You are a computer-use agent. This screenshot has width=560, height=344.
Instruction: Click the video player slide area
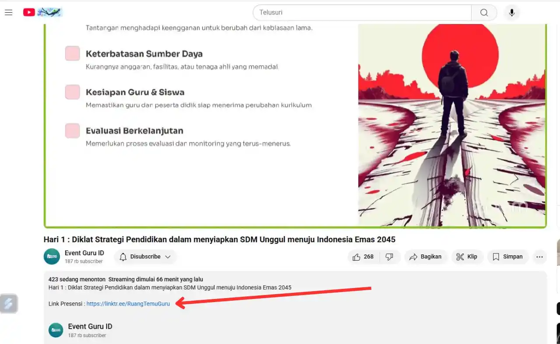click(x=295, y=126)
